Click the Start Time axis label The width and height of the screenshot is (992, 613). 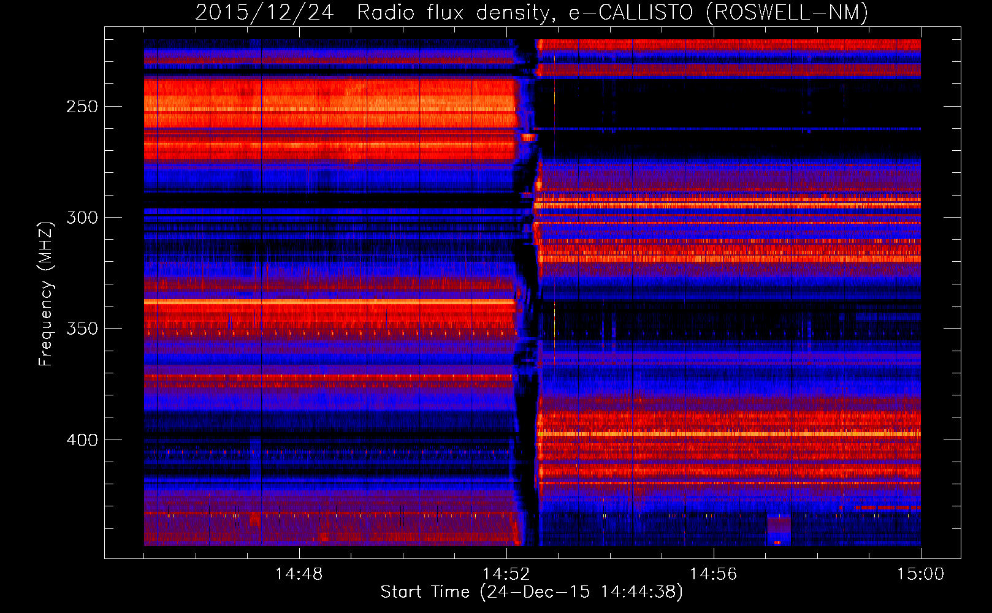pos(531,592)
